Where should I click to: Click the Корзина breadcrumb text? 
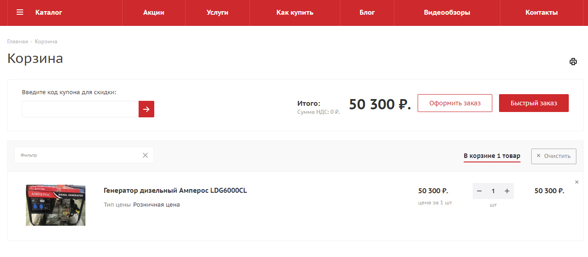pos(46,41)
